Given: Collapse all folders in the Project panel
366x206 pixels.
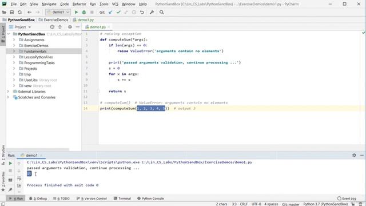Looking at the screenshot, I should coord(60,27).
